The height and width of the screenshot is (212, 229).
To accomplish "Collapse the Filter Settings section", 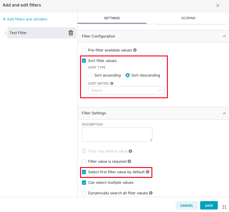I will coord(224,113).
